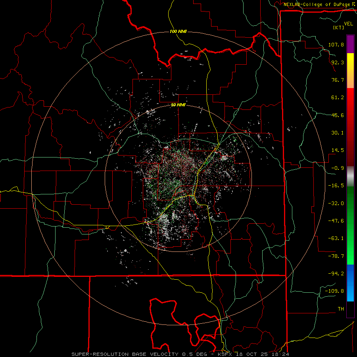Select the -0.9 scale value
This screenshot has height=357, width=357.
(338, 168)
